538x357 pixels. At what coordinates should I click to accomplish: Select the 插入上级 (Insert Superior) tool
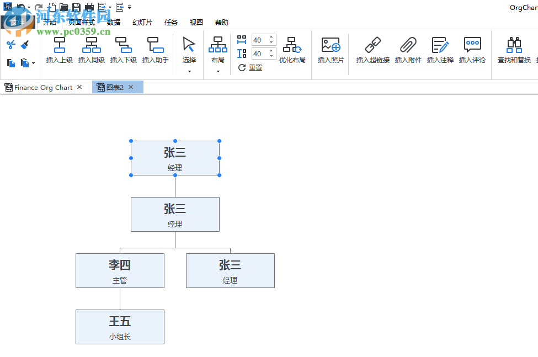click(59, 50)
